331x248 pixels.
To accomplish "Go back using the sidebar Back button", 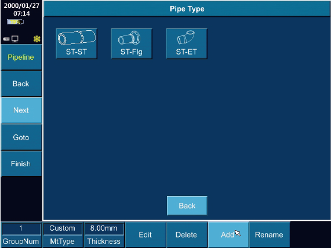I will click(x=21, y=84).
